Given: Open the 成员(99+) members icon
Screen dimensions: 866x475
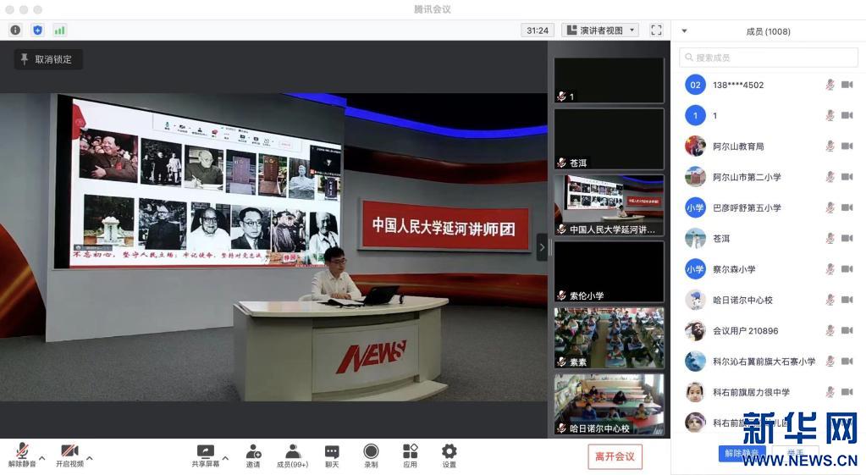Looking at the screenshot, I should tap(293, 456).
